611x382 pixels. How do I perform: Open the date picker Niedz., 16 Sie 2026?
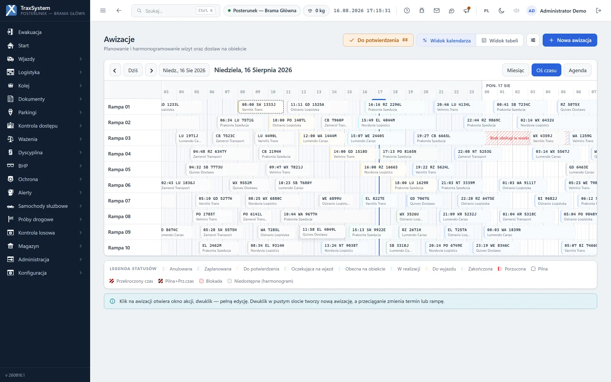point(184,70)
